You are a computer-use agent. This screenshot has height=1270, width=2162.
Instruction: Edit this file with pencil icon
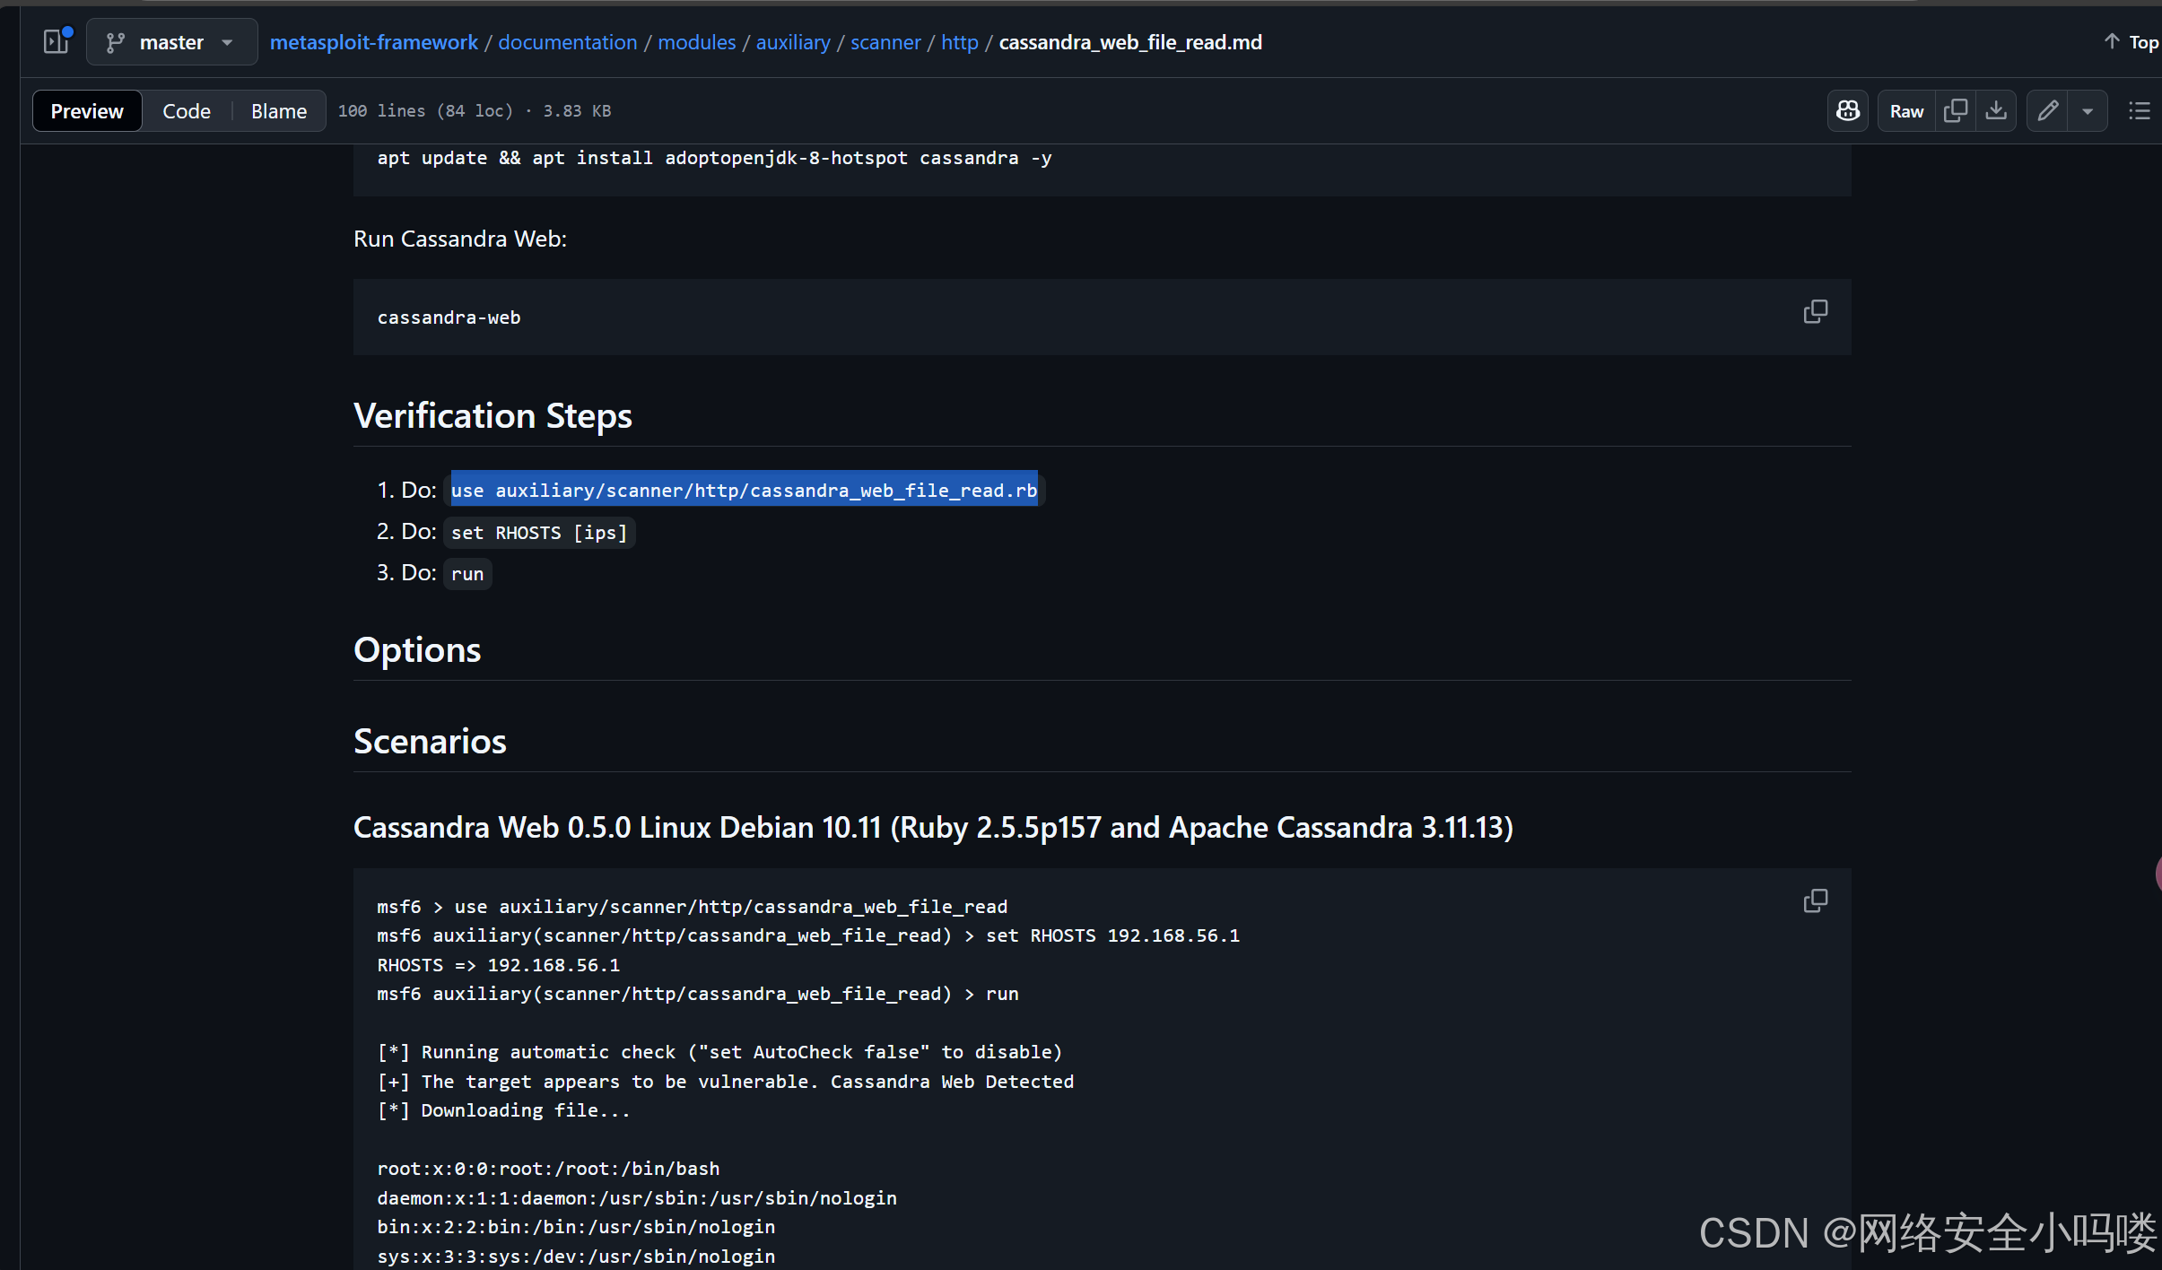coord(2048,110)
